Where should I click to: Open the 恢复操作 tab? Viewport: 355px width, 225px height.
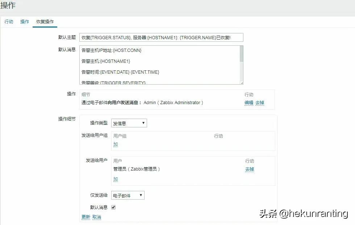(45, 21)
